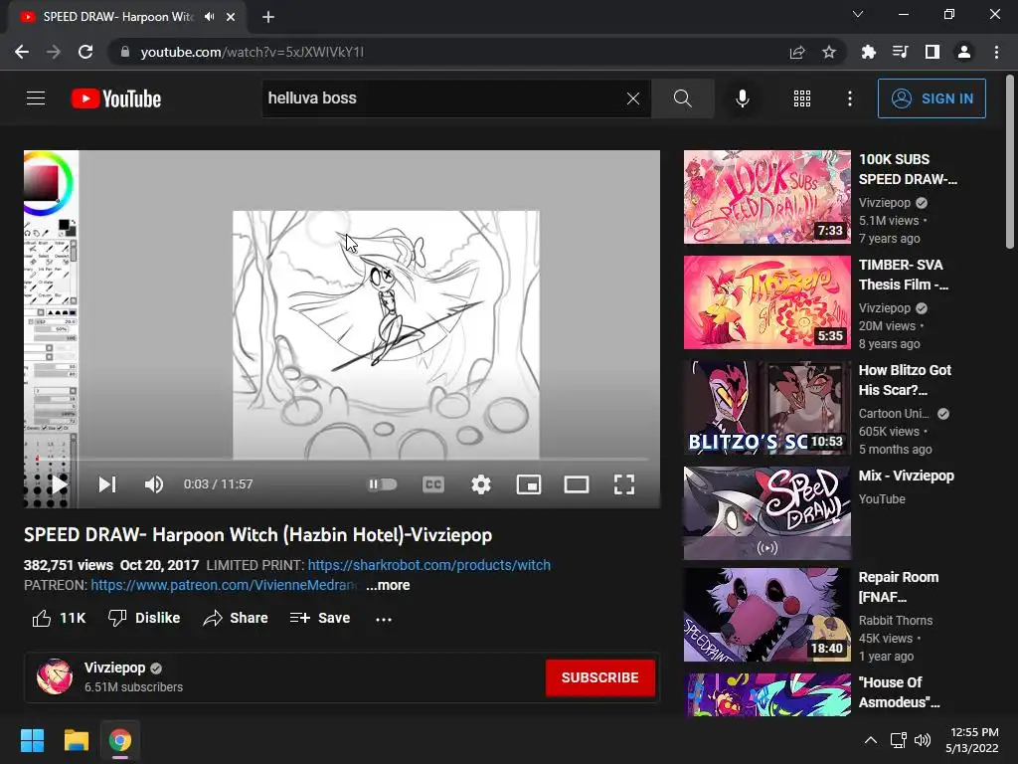Viewport: 1018px width, 764px height.
Task: Like the video (11K)
Action: pyautogui.click(x=59, y=618)
